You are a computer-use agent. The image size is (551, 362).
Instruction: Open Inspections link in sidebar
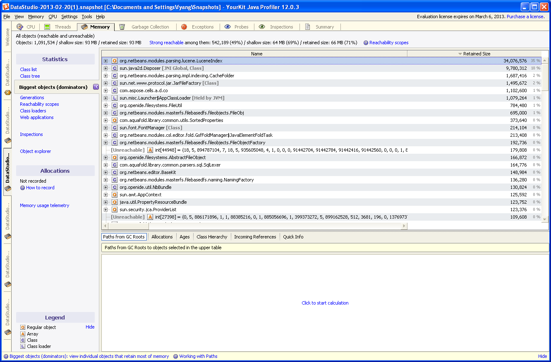click(31, 134)
